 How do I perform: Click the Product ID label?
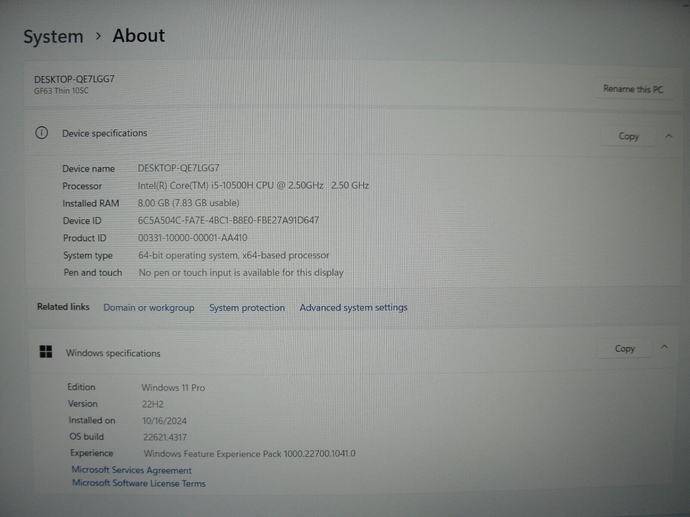(85, 238)
